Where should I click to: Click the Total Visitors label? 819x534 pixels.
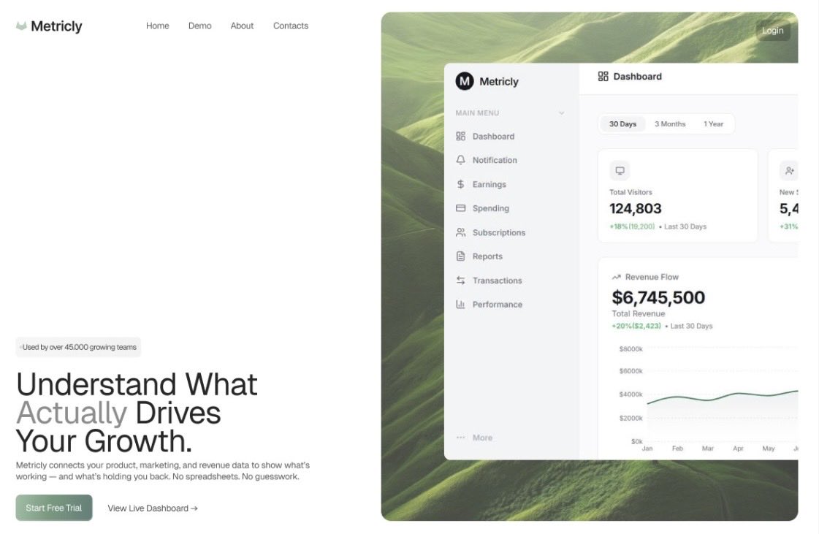631,192
